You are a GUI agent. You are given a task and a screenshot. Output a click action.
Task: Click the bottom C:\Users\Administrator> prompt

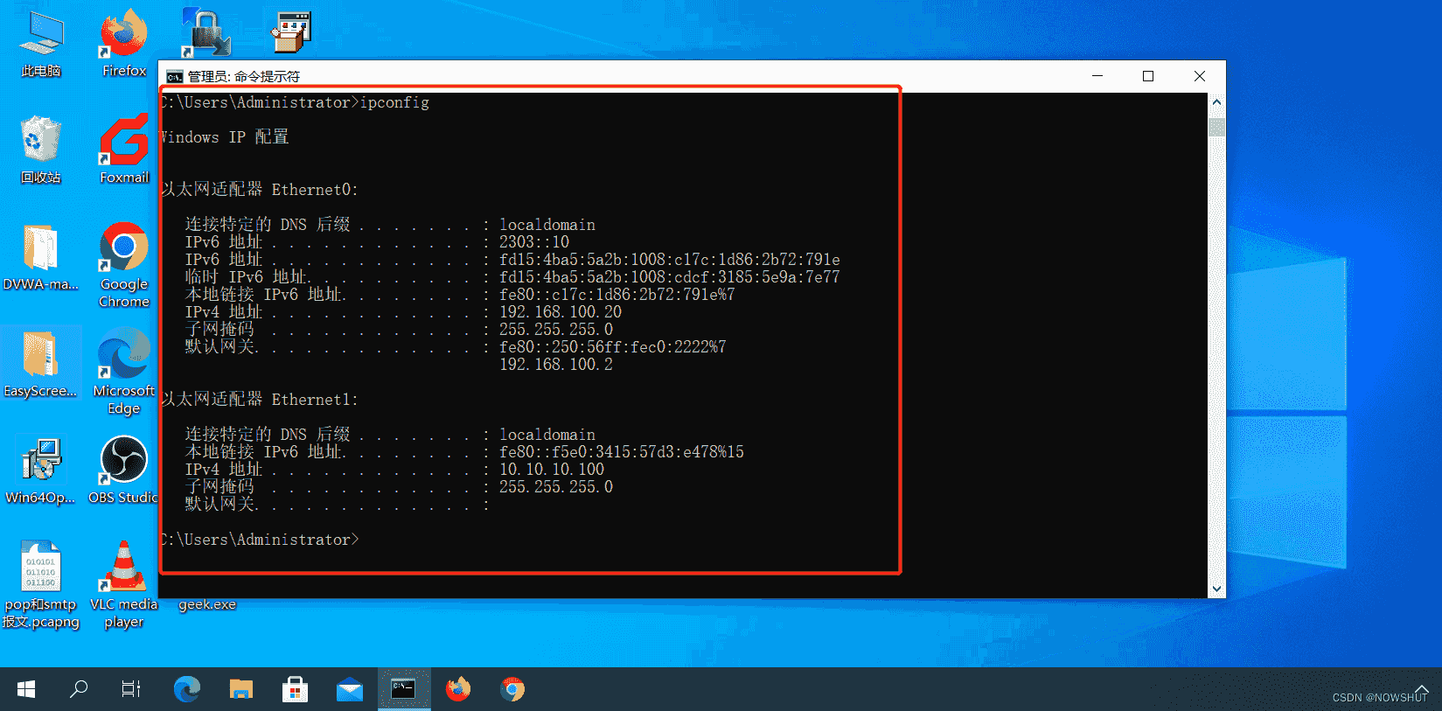point(260,540)
